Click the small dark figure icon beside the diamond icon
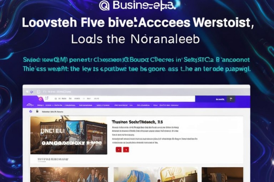 [x=37, y=111]
